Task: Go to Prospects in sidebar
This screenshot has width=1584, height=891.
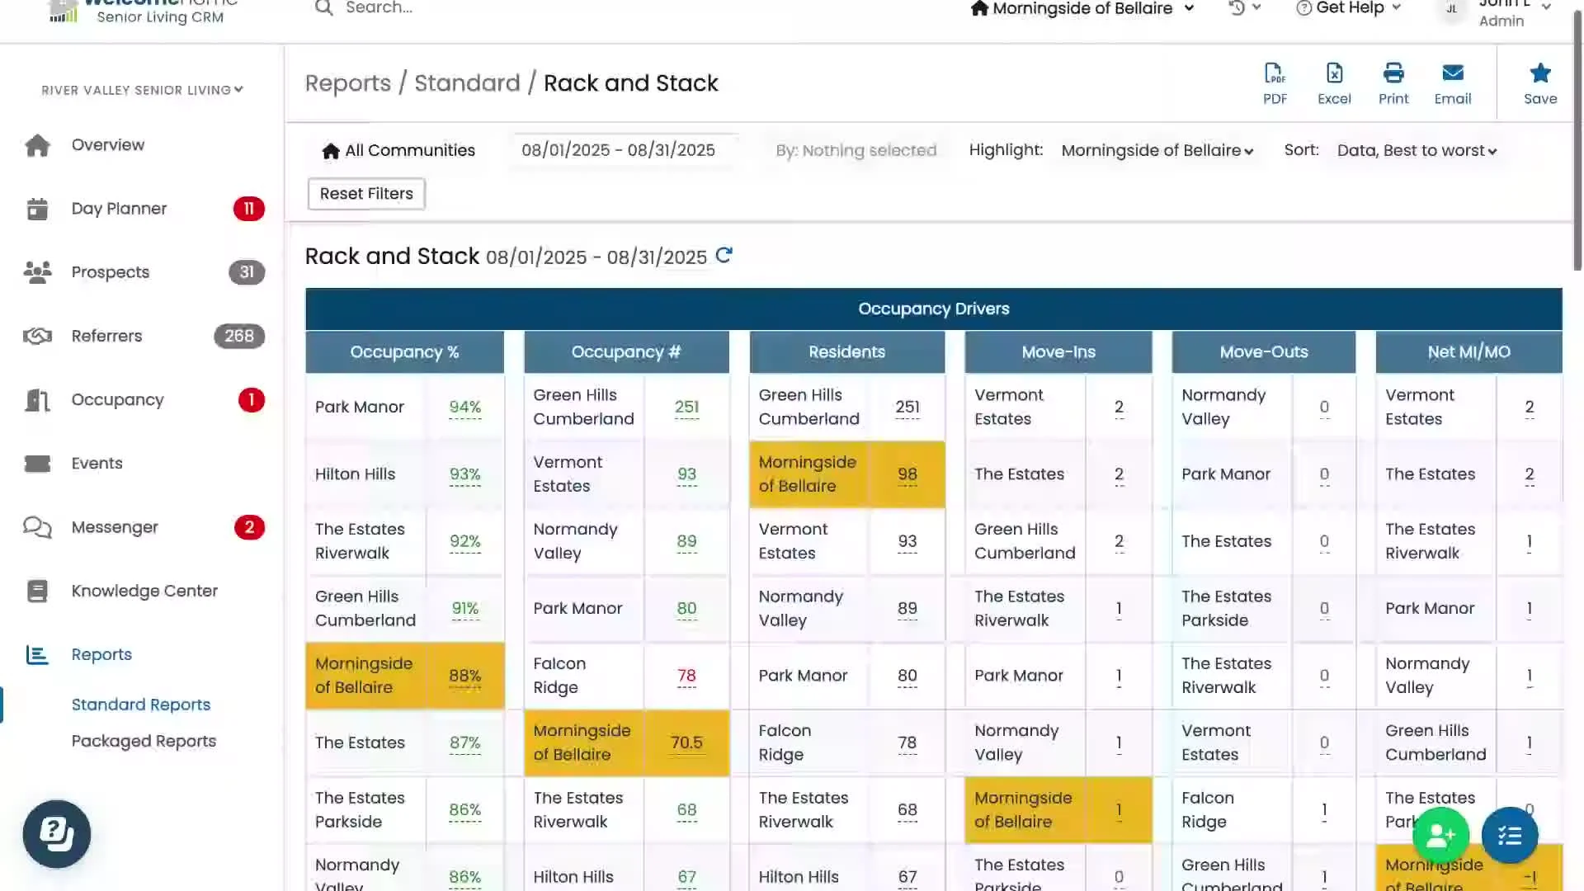Action: [111, 272]
